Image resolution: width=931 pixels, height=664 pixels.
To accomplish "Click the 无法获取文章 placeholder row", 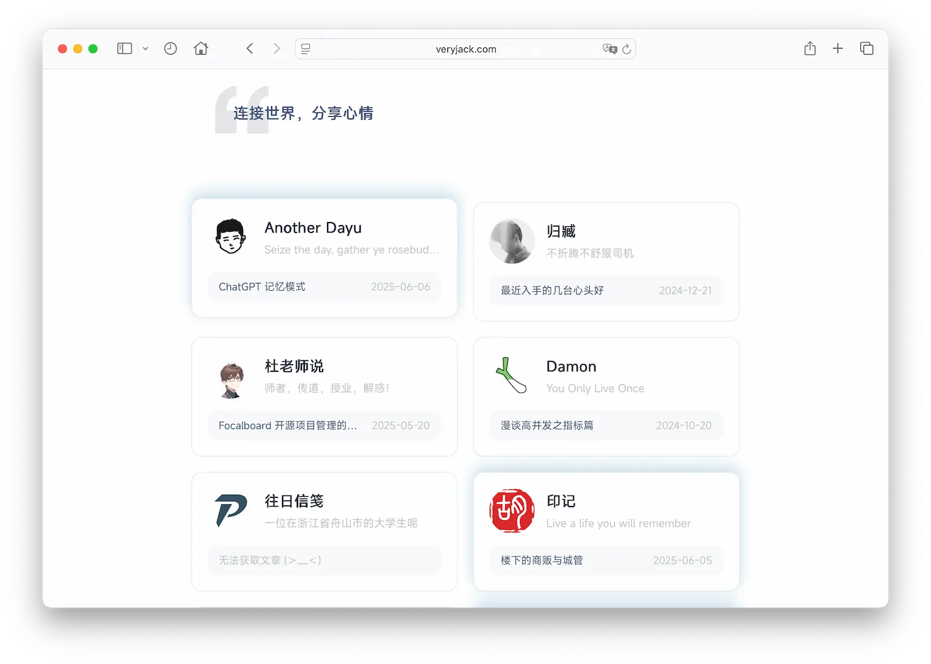I will (324, 560).
